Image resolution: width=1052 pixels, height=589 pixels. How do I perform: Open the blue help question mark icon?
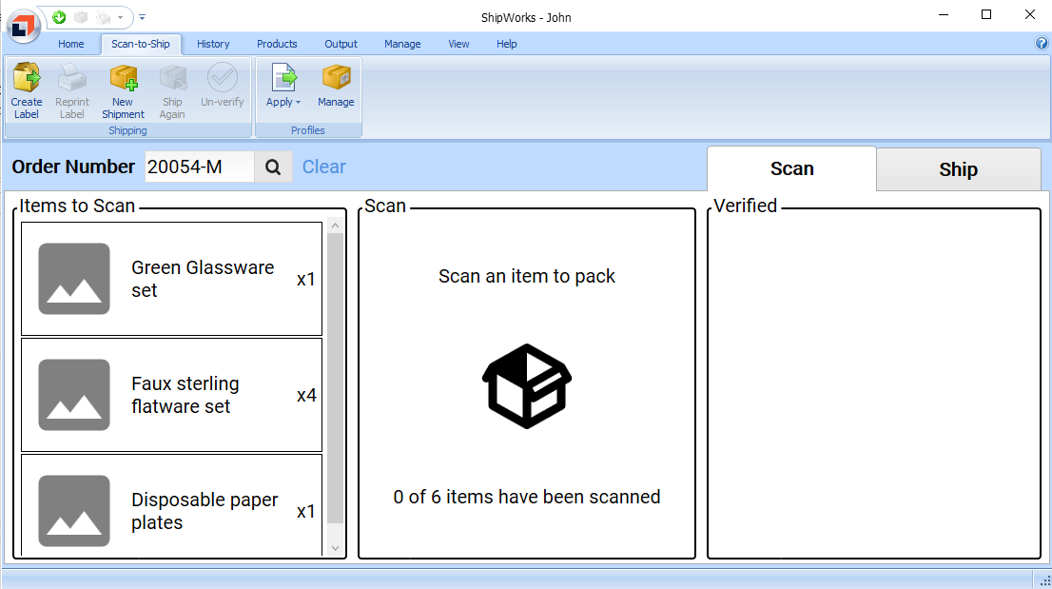click(1042, 44)
